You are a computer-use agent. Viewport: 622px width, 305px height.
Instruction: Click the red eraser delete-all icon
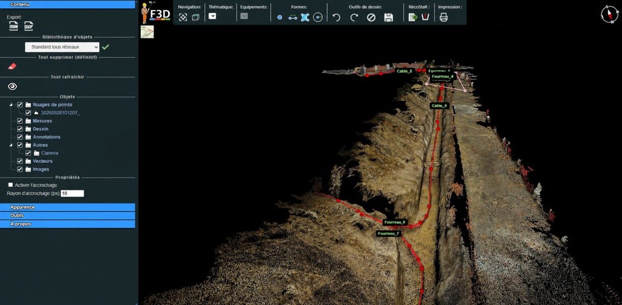(13, 67)
